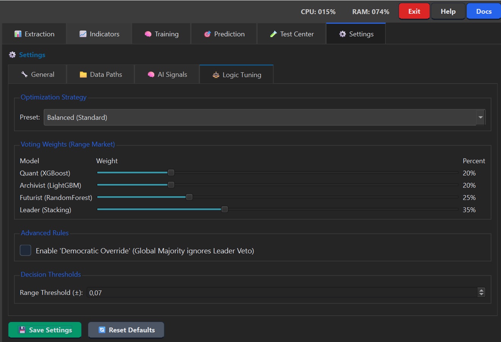Open the top-level Settings tab
501x342 pixels.
point(356,34)
